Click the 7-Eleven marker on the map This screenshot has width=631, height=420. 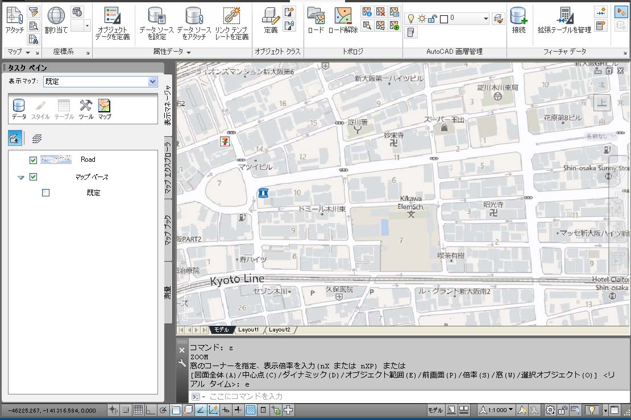(225, 141)
